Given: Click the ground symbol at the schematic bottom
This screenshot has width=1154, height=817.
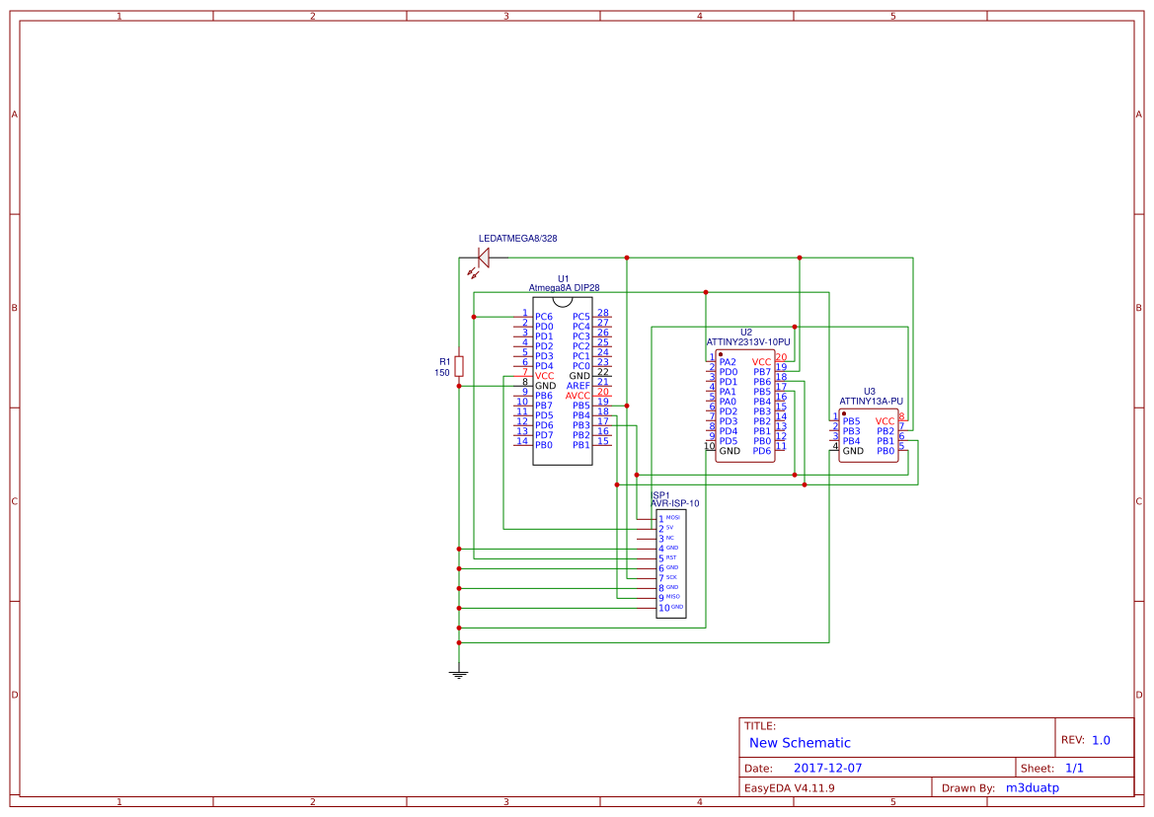Looking at the screenshot, I should click(458, 671).
